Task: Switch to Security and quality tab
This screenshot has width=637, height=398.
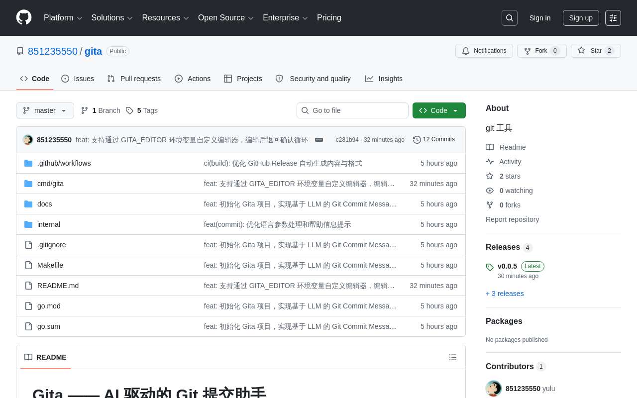Action: click(313, 79)
